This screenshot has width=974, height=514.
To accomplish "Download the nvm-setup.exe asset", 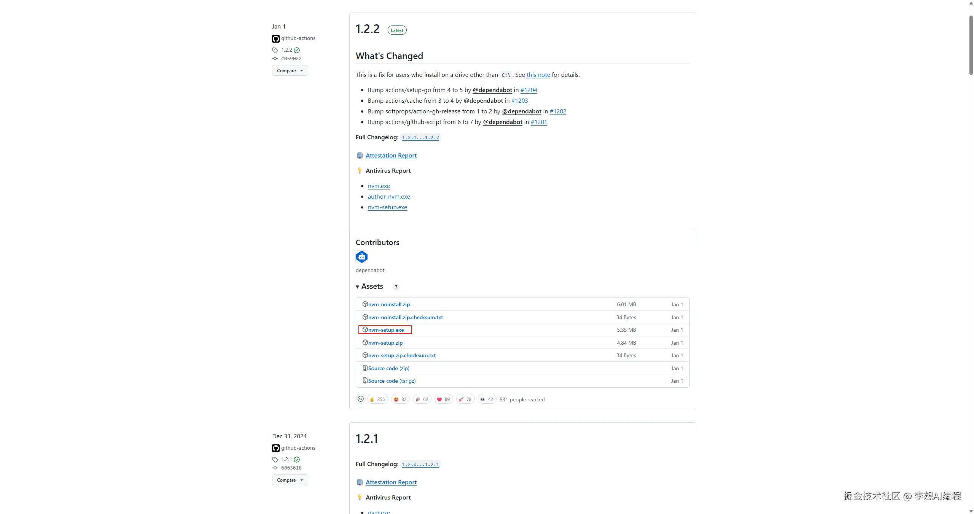I will (x=386, y=330).
